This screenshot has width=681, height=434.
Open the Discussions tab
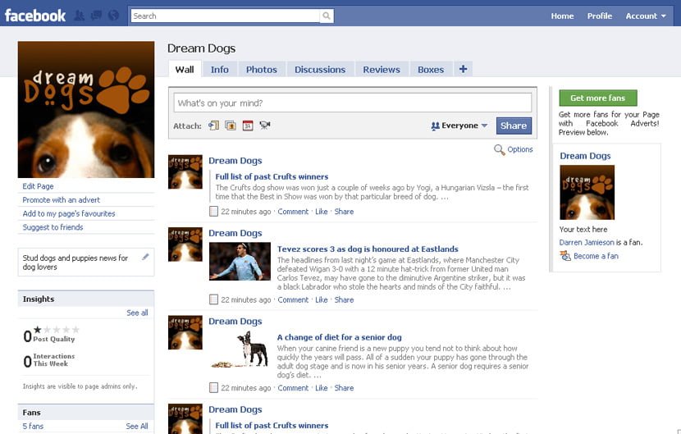coord(319,70)
